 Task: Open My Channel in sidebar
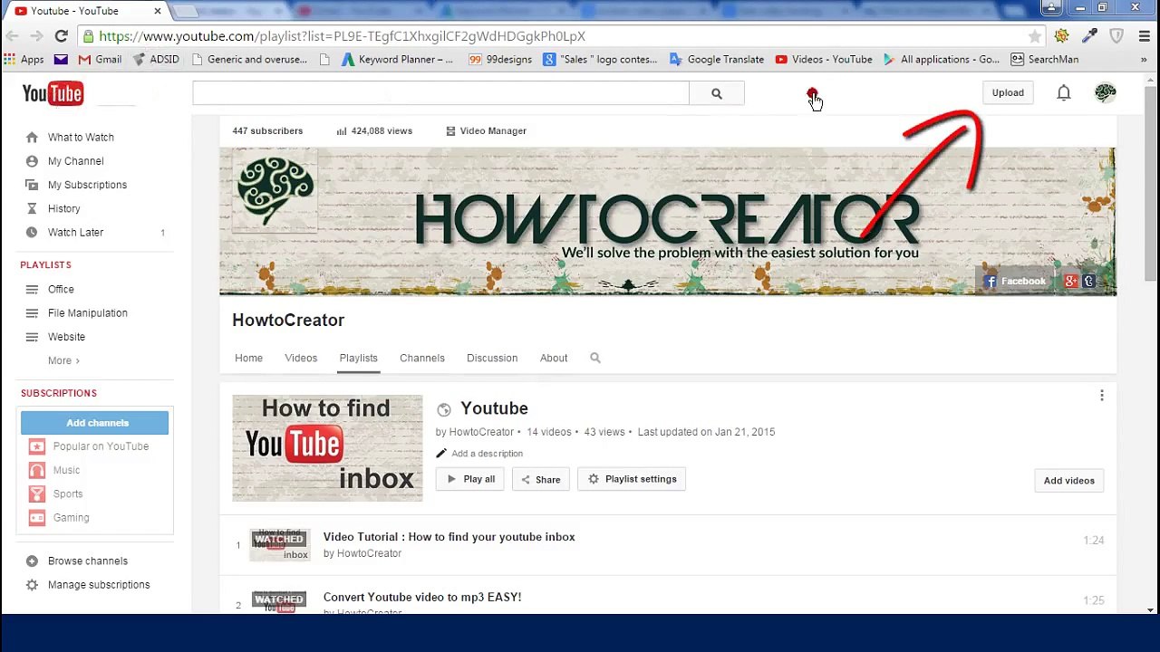click(x=76, y=161)
